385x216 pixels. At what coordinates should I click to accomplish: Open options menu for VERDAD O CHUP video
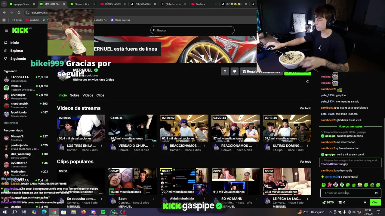153,146
